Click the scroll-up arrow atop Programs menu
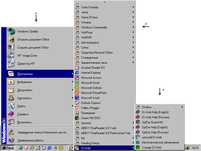The image size is (201, 151). click(x=105, y=2)
